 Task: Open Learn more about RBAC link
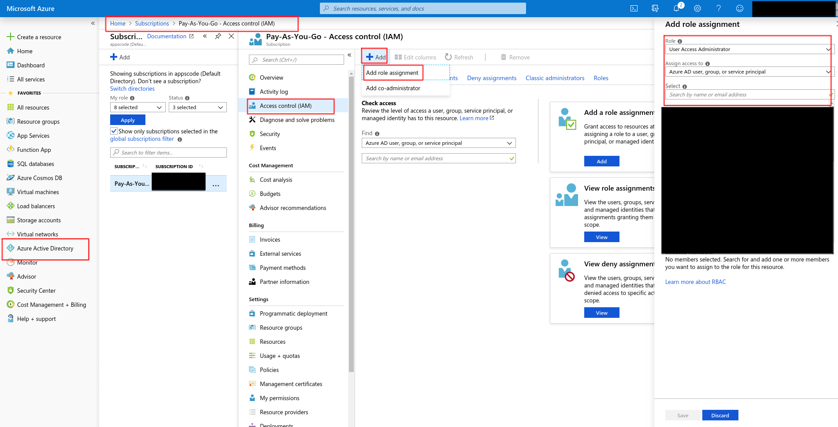pyautogui.click(x=695, y=282)
